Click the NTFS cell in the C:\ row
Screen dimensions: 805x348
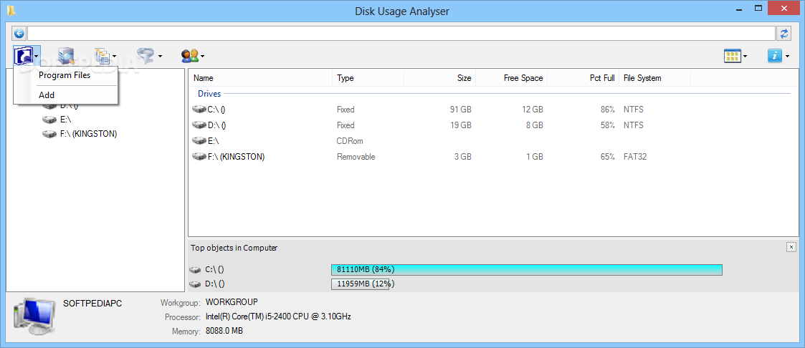pyautogui.click(x=634, y=110)
